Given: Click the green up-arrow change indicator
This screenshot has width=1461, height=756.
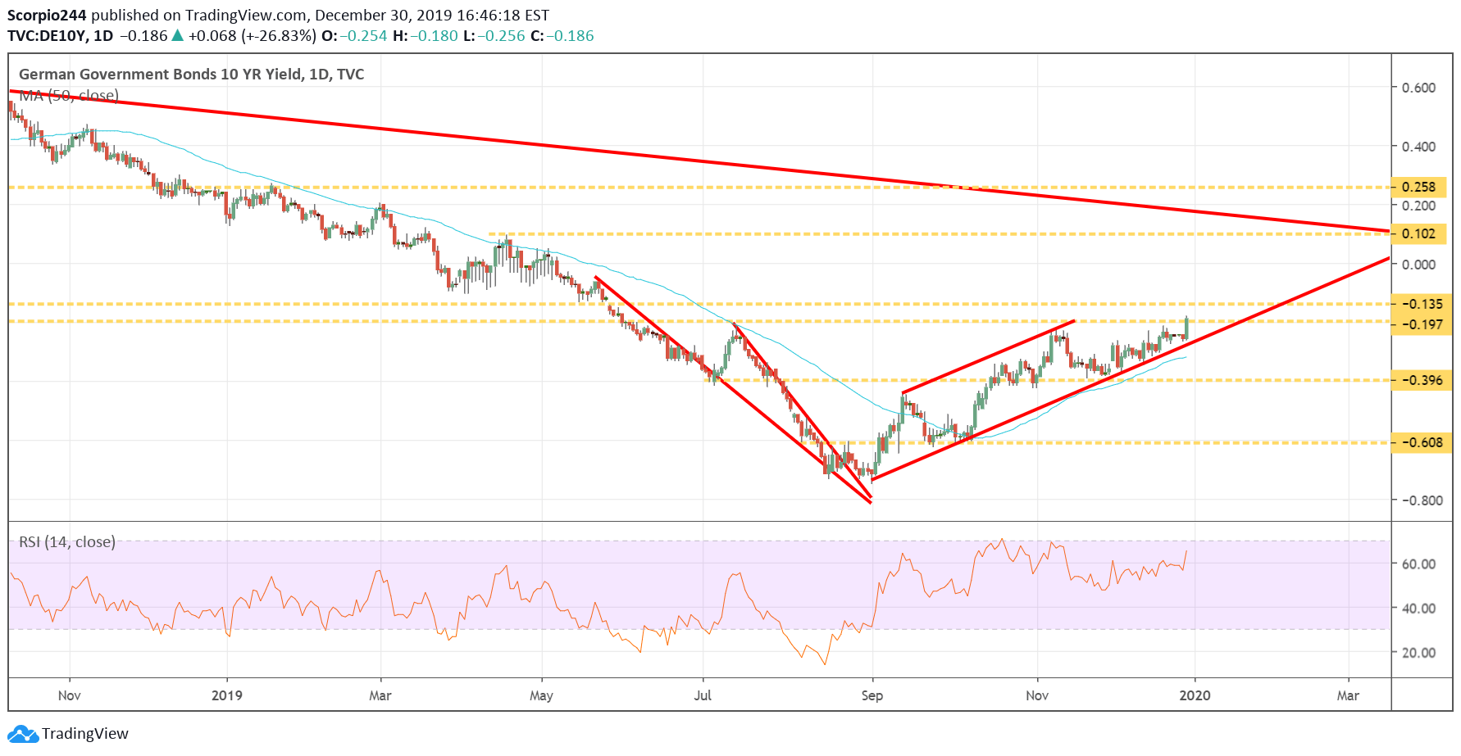Looking at the screenshot, I should (x=177, y=35).
